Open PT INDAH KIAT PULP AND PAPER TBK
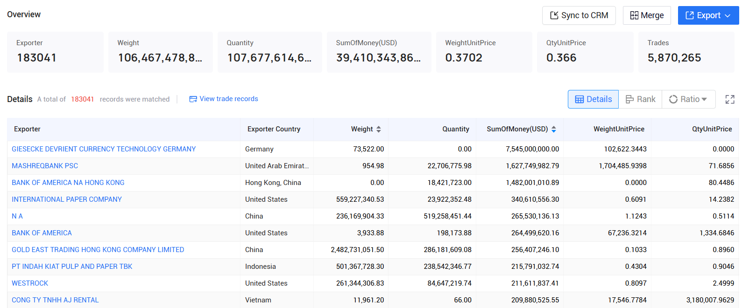Screen dimensions: 742x308 pyautogui.click(x=72, y=267)
